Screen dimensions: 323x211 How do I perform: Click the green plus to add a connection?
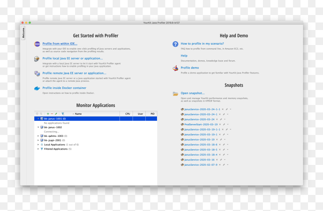click(x=48, y=114)
